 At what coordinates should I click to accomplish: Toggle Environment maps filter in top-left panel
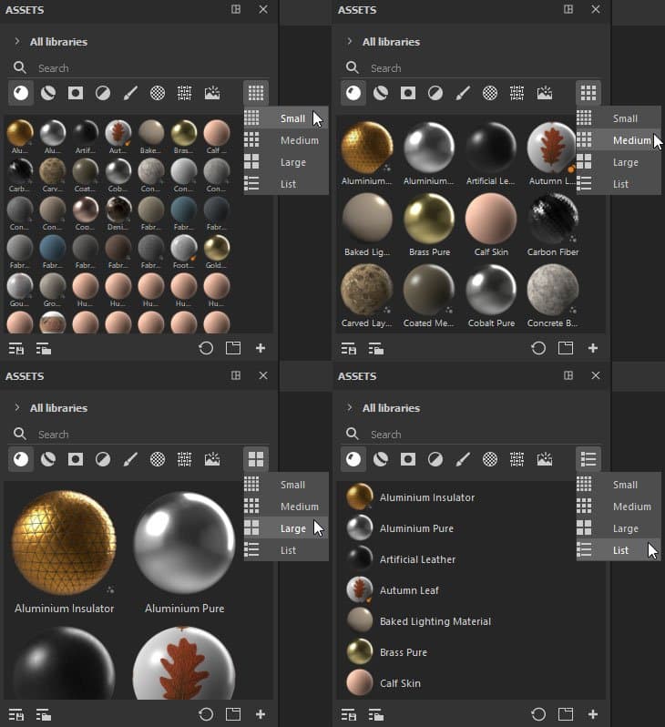(212, 93)
